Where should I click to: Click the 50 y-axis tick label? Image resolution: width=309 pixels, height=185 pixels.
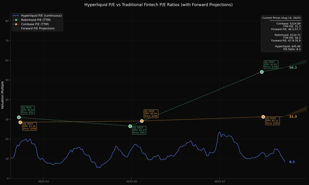click(7, 80)
